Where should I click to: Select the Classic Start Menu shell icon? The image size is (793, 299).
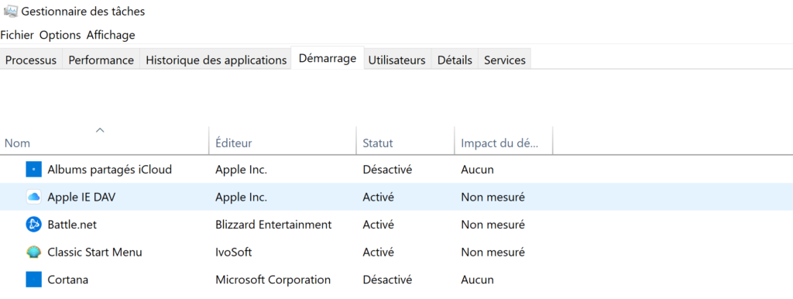click(x=33, y=252)
